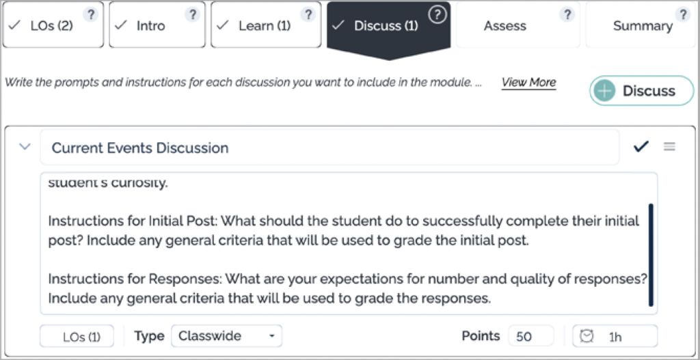Open help icon on Discuss (1) tab
This screenshot has height=360, width=700.
point(437,16)
